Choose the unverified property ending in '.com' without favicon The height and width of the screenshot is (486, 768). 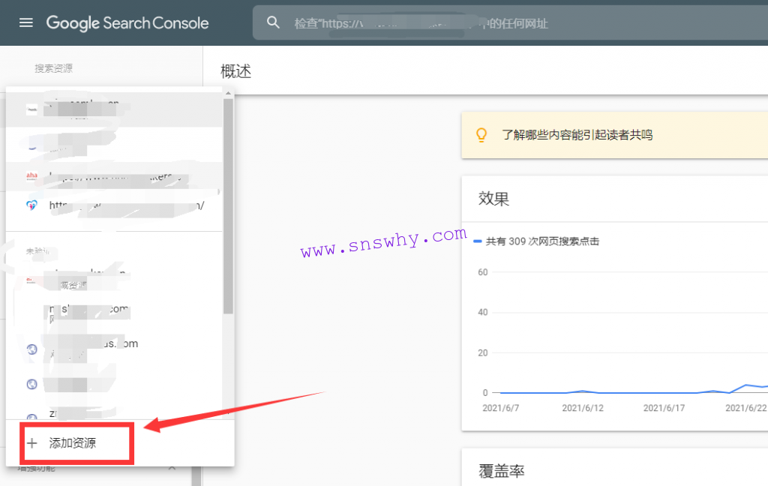point(88,309)
